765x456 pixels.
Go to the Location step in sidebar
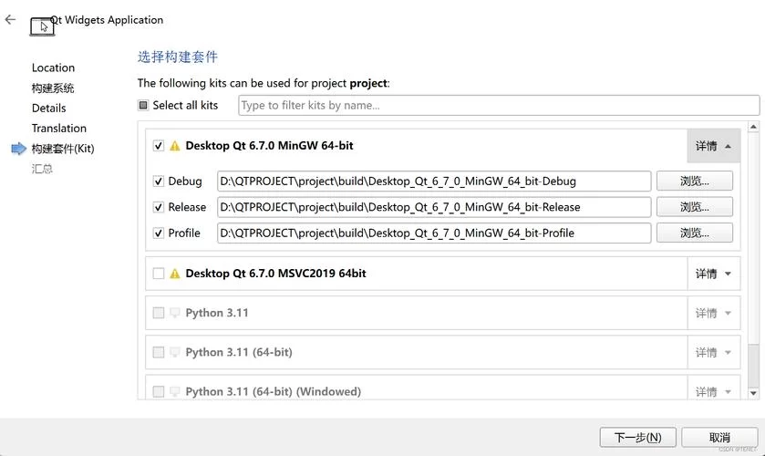[53, 67]
